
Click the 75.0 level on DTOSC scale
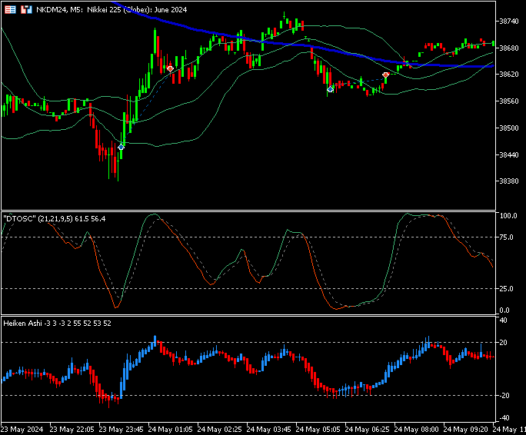pyautogui.click(x=507, y=237)
